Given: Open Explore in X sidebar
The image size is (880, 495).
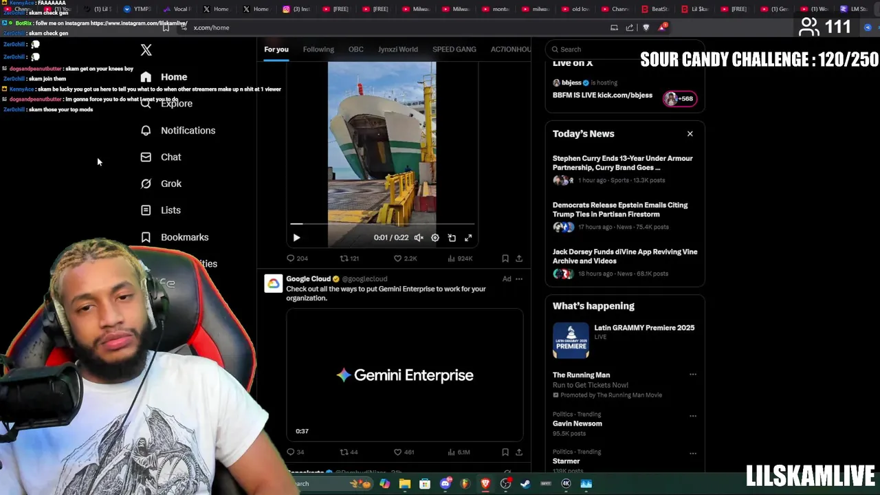Looking at the screenshot, I should coord(167,103).
